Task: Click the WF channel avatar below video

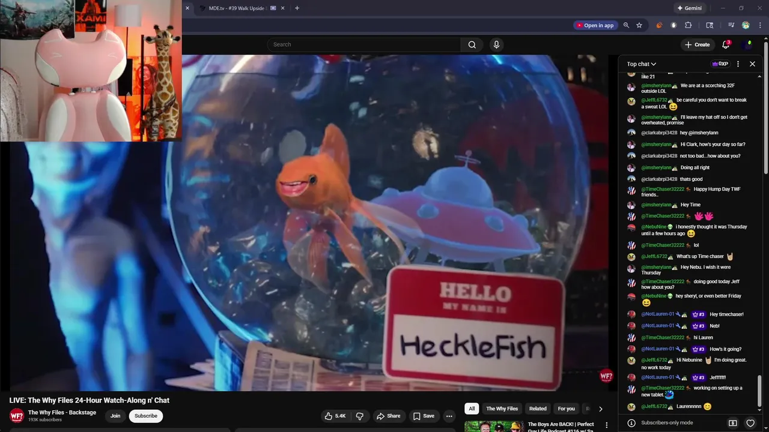Action: pos(17,415)
